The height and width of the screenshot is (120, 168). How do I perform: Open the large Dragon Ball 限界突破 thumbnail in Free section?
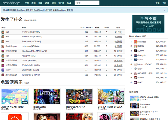pyautogui.click(x=79, y=97)
